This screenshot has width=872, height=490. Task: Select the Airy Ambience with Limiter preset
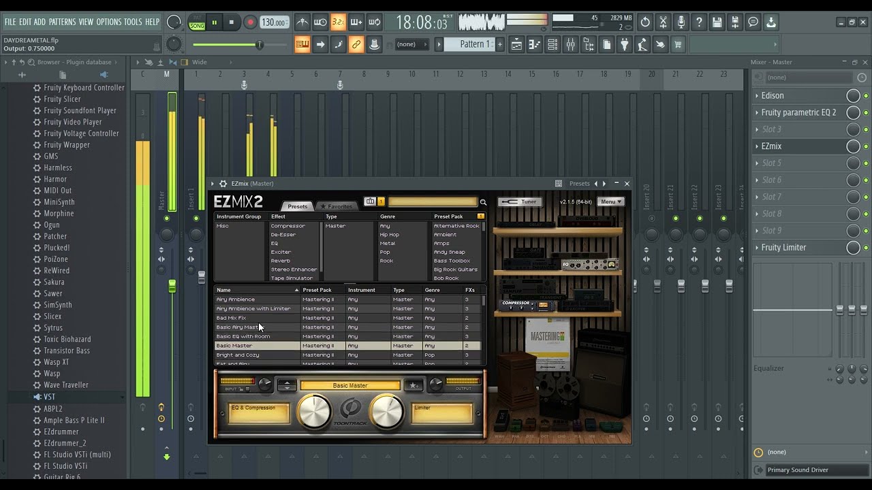coord(347,308)
